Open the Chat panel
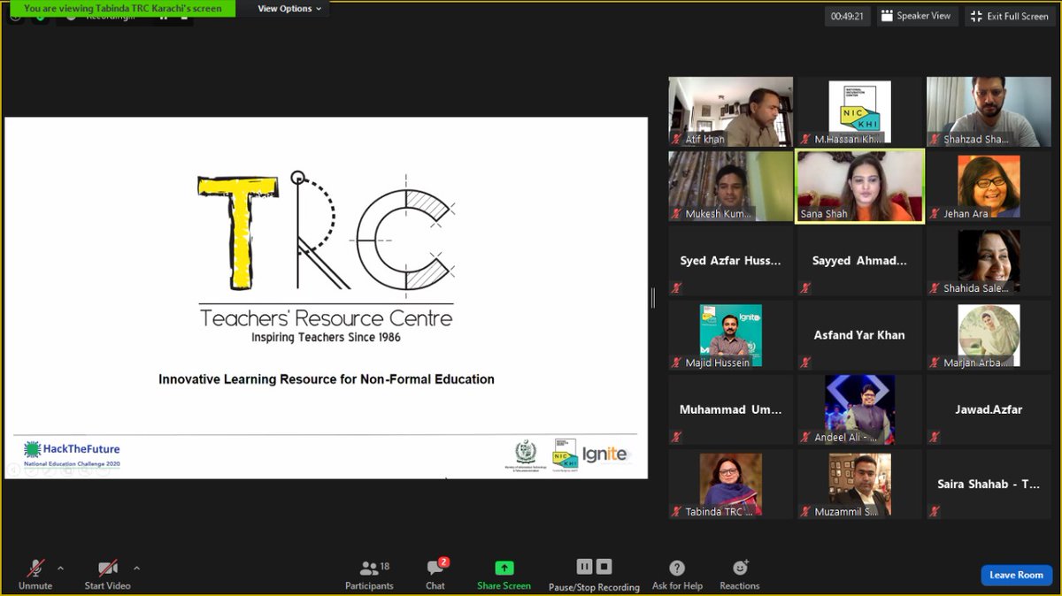 [x=435, y=575]
